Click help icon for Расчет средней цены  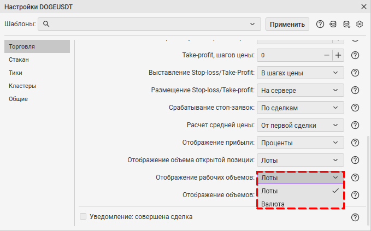355,125
